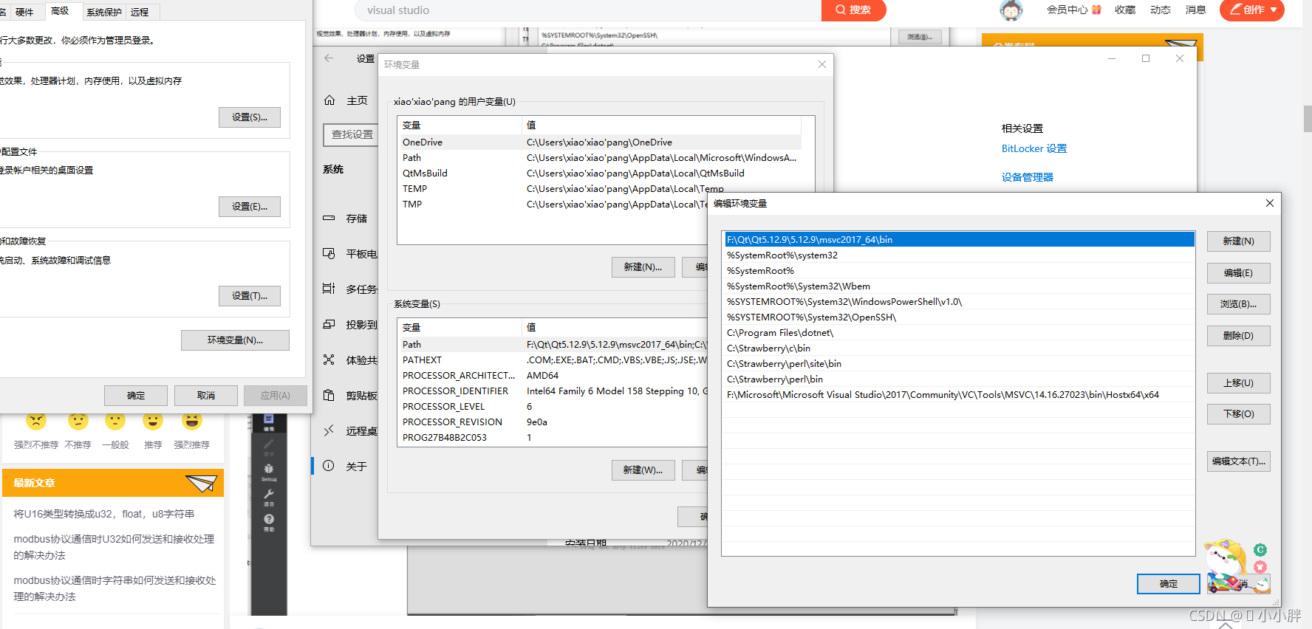Viewport: 1312px width, 629px height.
Task: Select the 剪贴板 clipboard icon in Settings
Action: pyautogui.click(x=329, y=395)
